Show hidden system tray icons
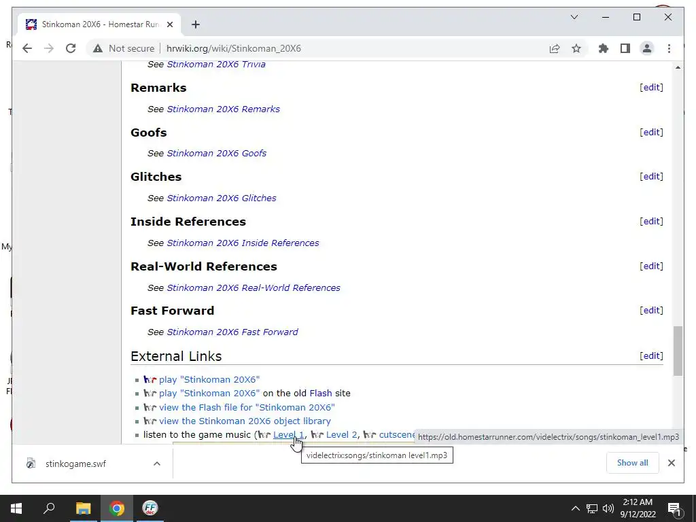The width and height of the screenshot is (696, 522). click(x=576, y=508)
